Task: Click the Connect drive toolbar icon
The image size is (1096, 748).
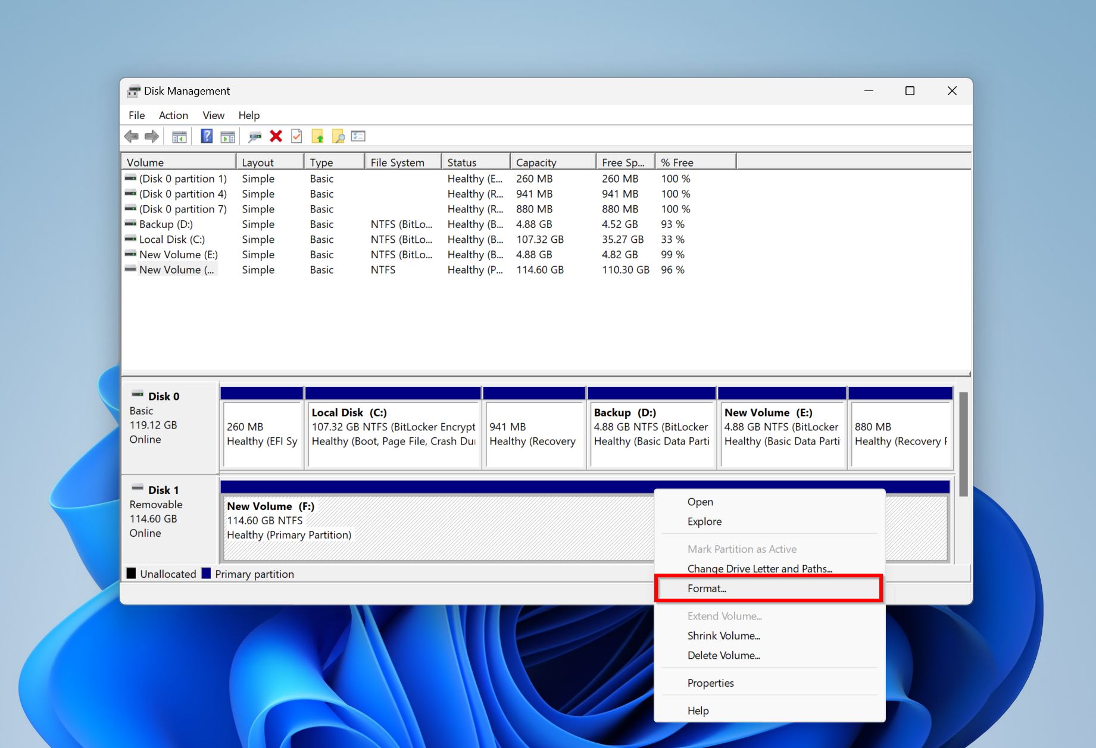Action: click(x=255, y=136)
